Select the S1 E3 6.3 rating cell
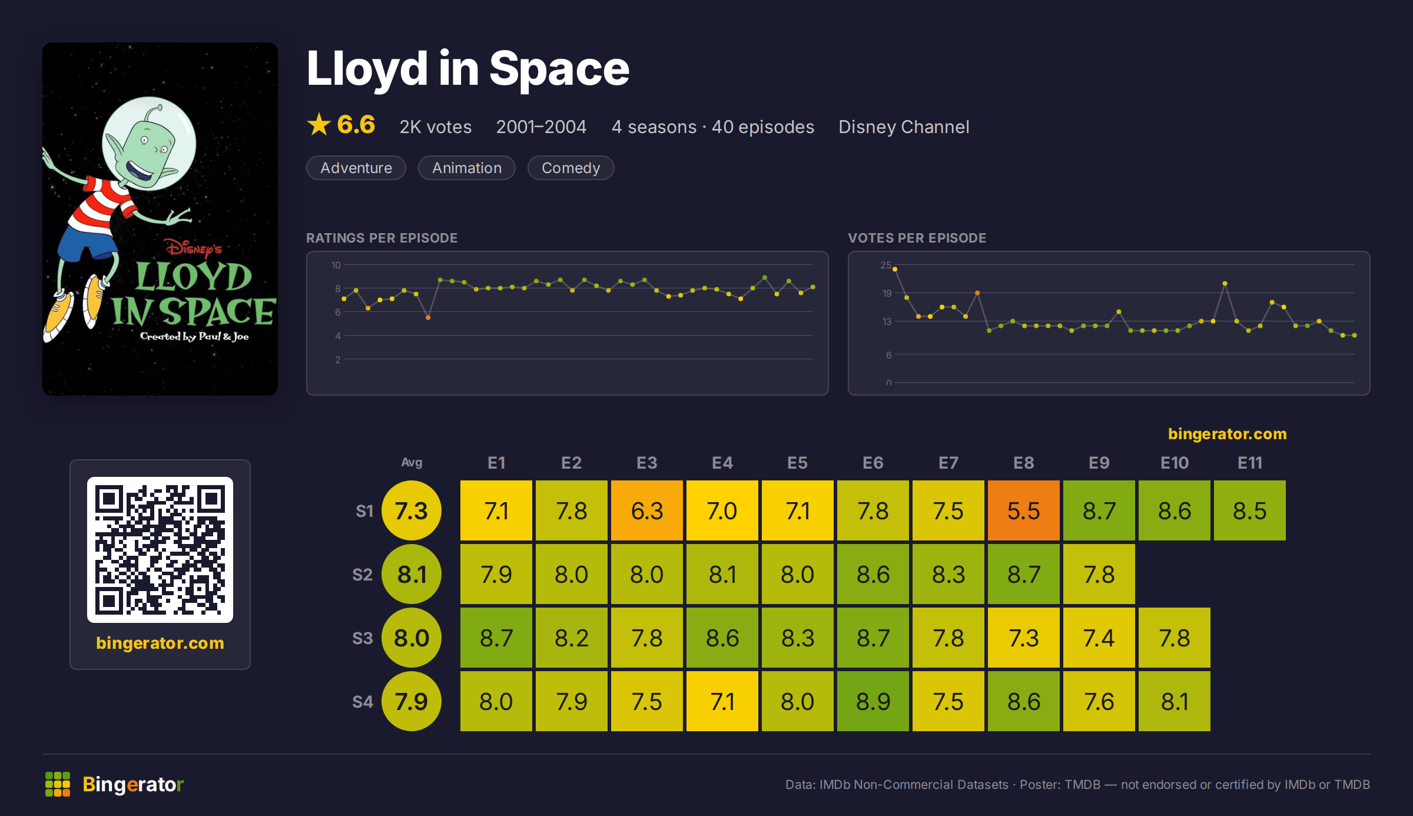Image resolution: width=1413 pixels, height=816 pixels. 647,510
